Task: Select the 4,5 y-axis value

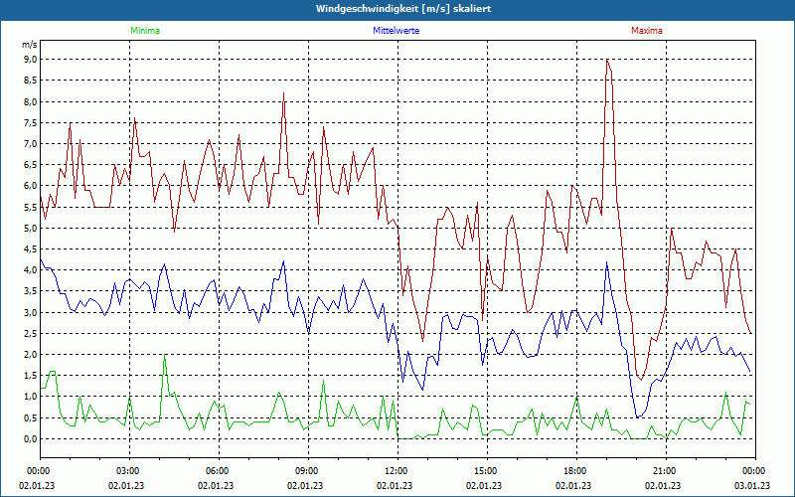Action: (x=31, y=249)
